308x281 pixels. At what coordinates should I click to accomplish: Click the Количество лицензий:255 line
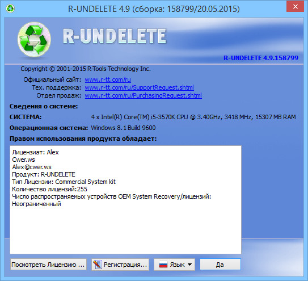[49, 189]
